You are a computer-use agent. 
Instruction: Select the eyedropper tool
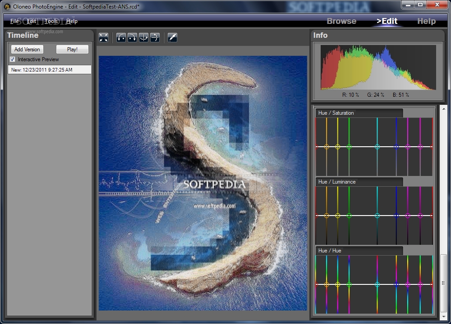[172, 38]
